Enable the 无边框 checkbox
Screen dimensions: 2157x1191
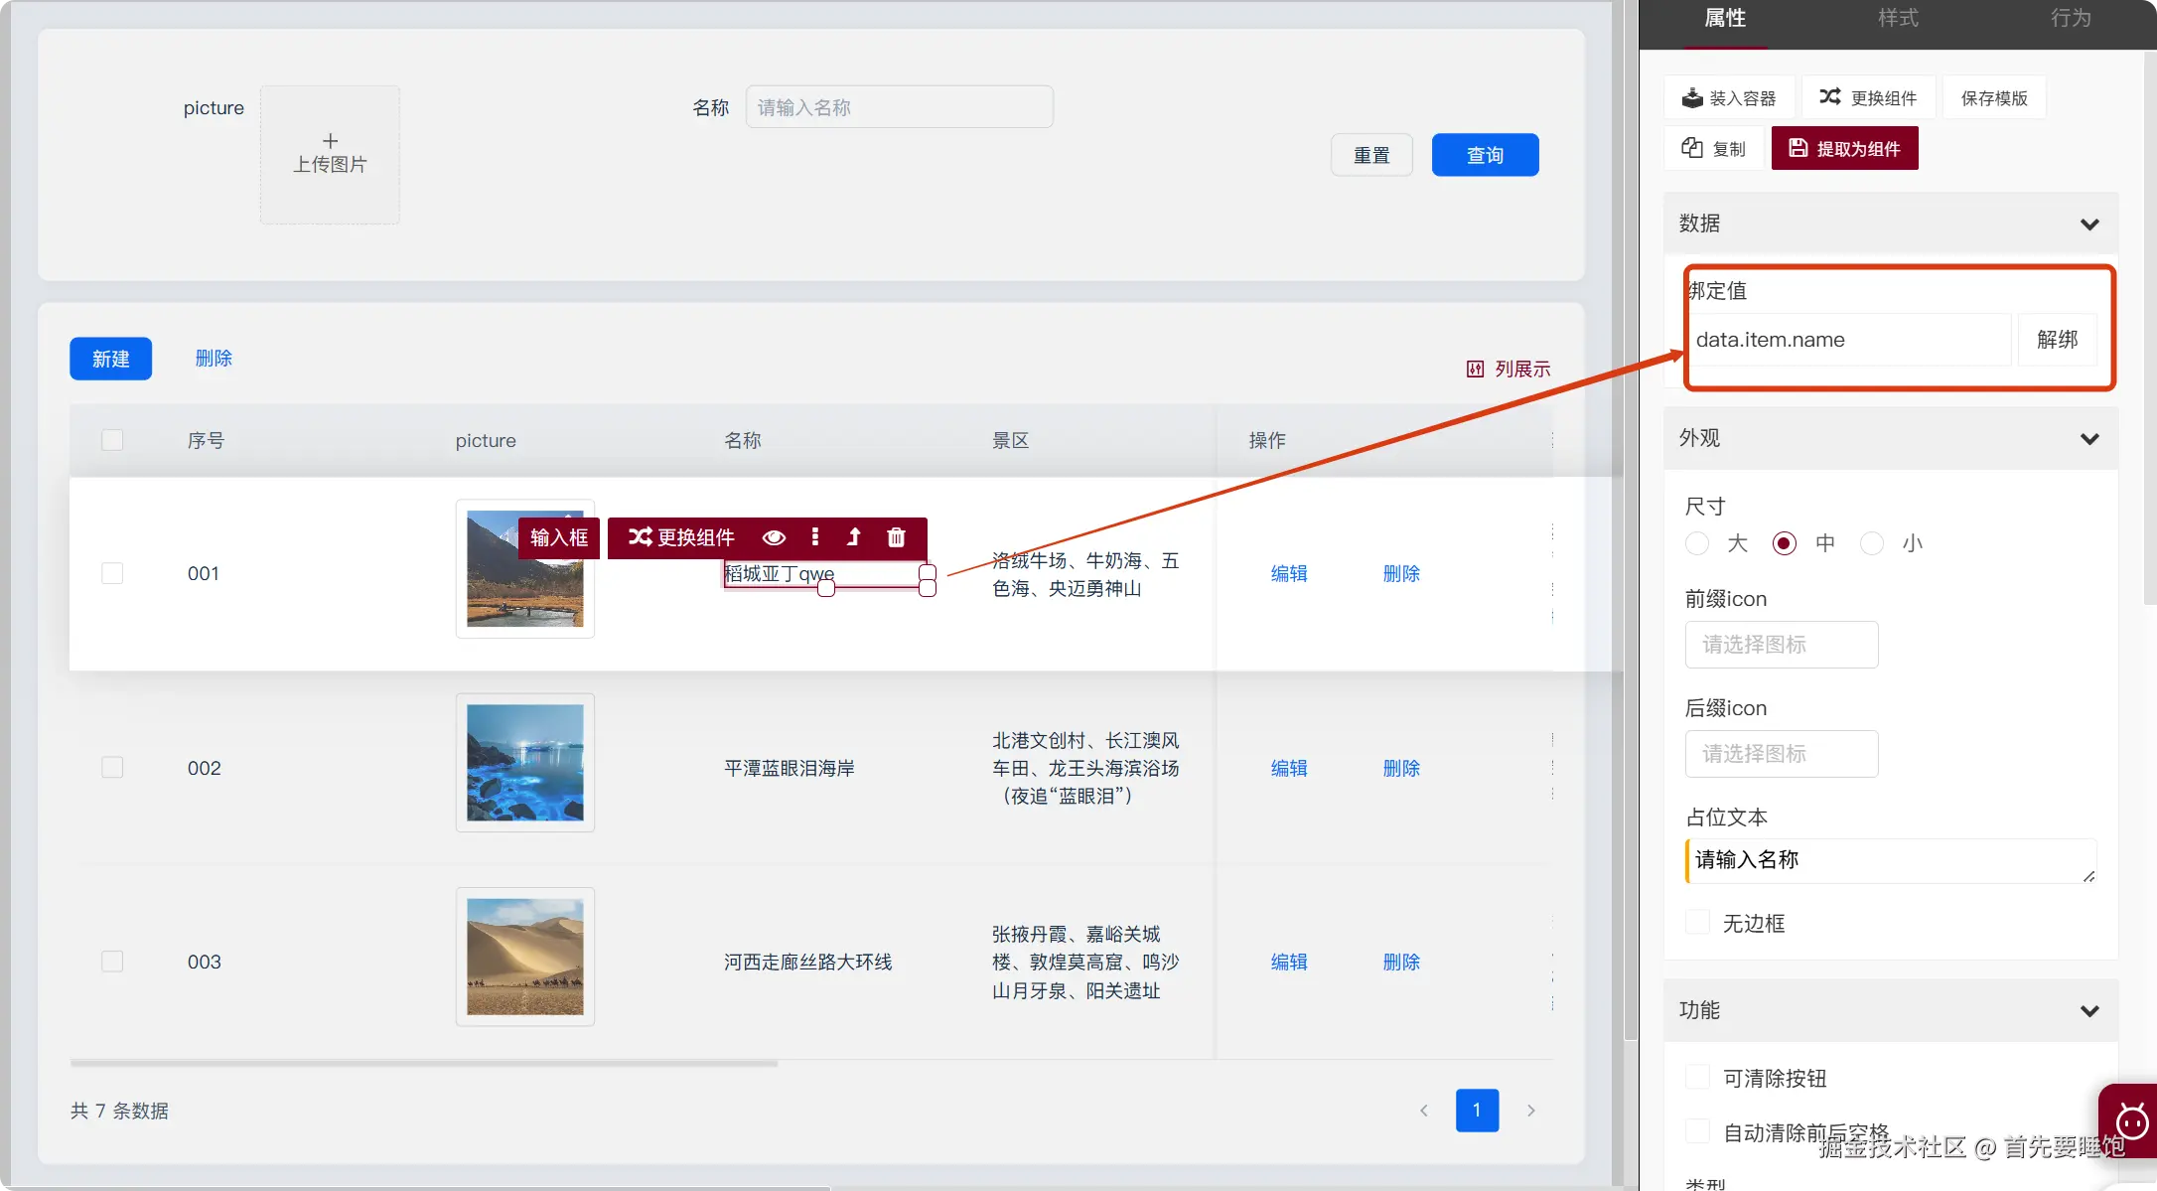1698,923
